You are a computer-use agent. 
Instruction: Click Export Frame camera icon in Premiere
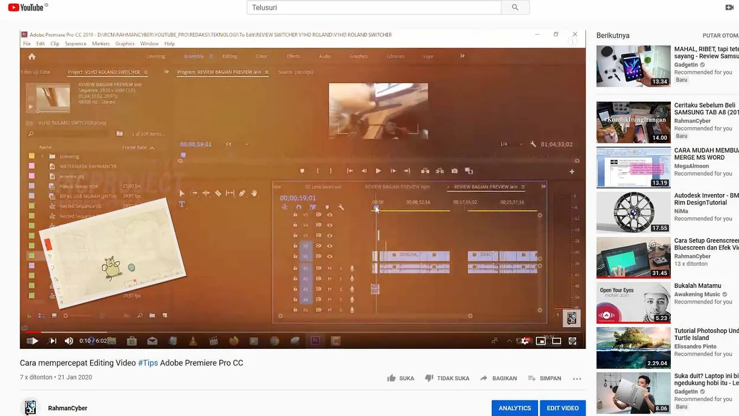(454, 171)
